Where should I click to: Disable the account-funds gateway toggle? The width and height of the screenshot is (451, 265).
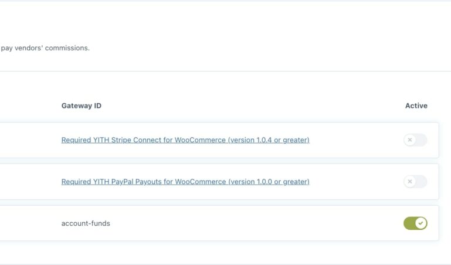pos(415,223)
